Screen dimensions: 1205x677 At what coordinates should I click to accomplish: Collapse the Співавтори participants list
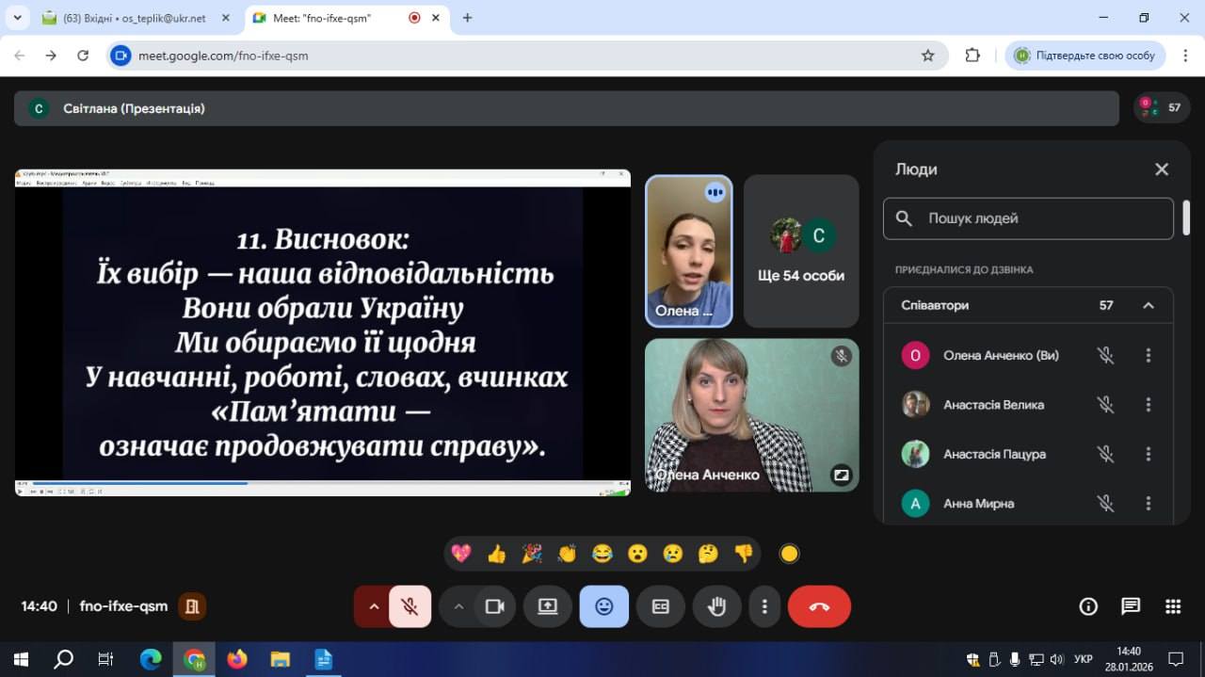pos(1148,305)
